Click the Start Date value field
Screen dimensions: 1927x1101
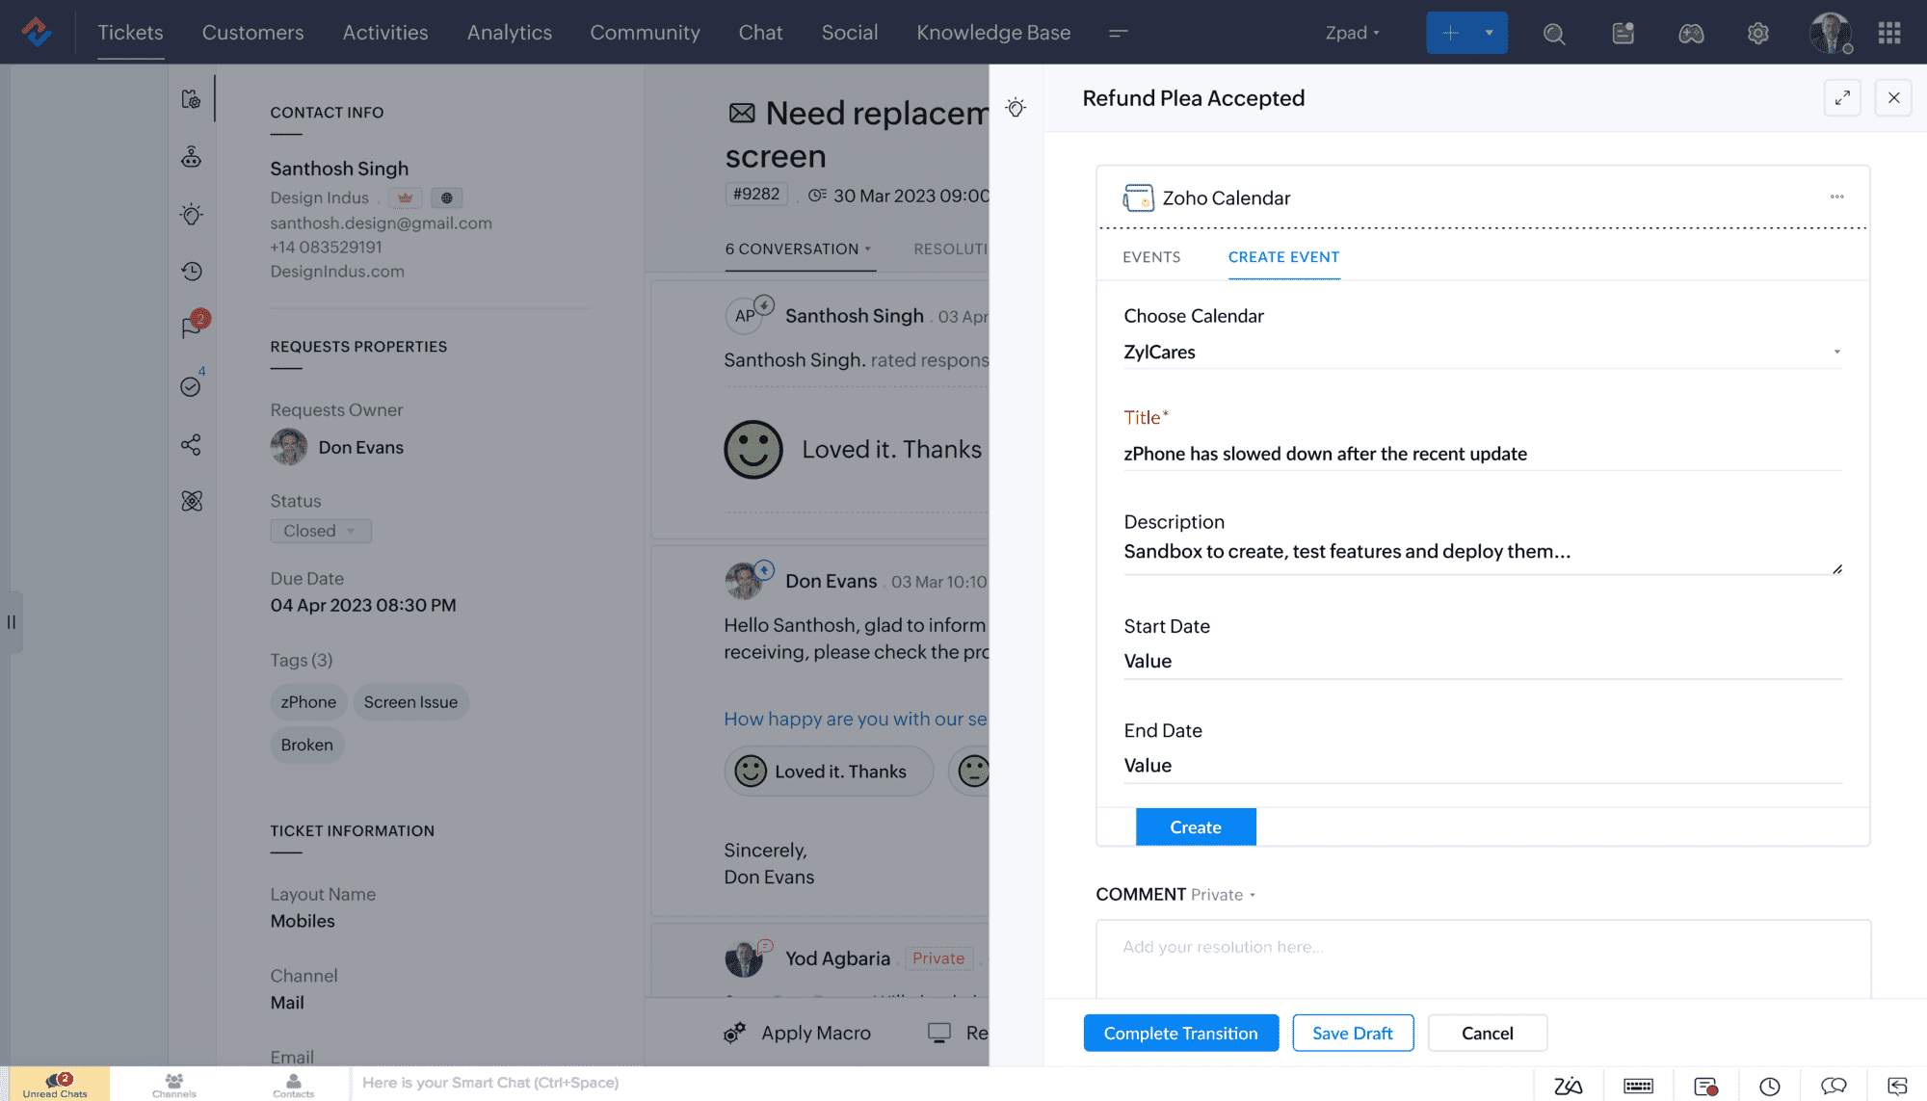tap(1481, 662)
